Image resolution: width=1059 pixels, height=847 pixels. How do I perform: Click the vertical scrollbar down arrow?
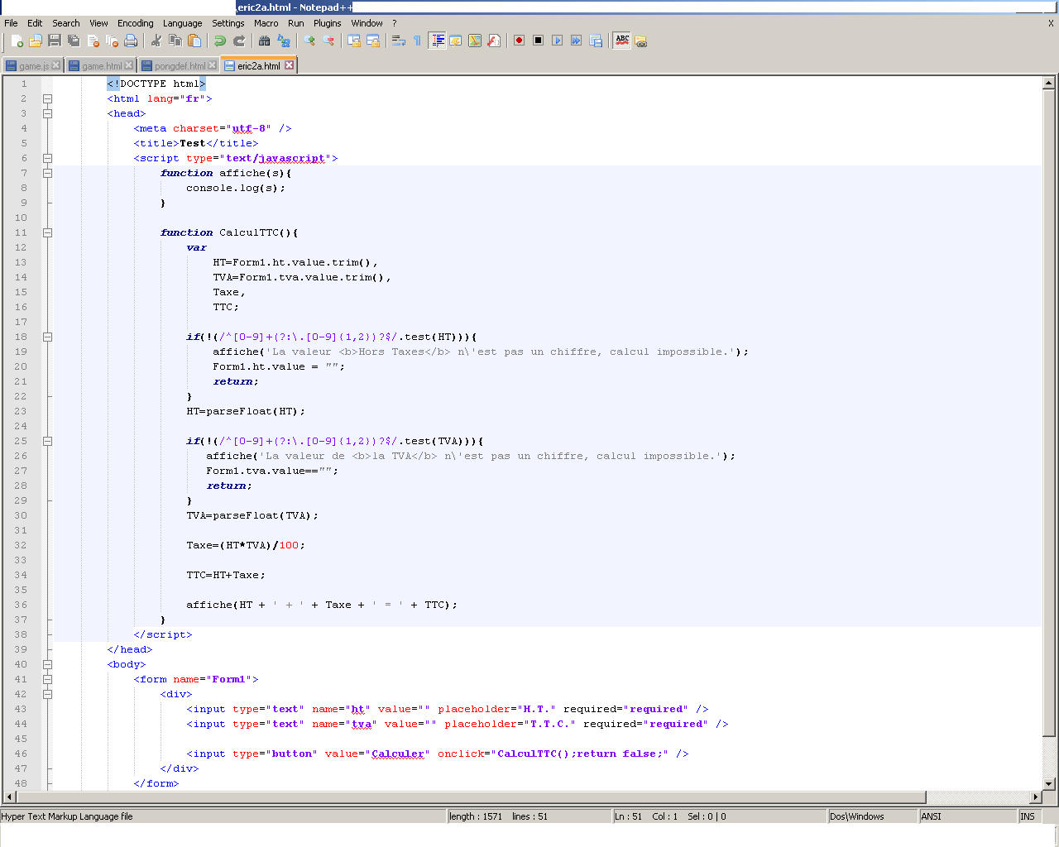pyautogui.click(x=1048, y=783)
